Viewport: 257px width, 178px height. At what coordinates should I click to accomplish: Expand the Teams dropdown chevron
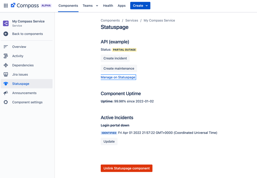point(97,6)
